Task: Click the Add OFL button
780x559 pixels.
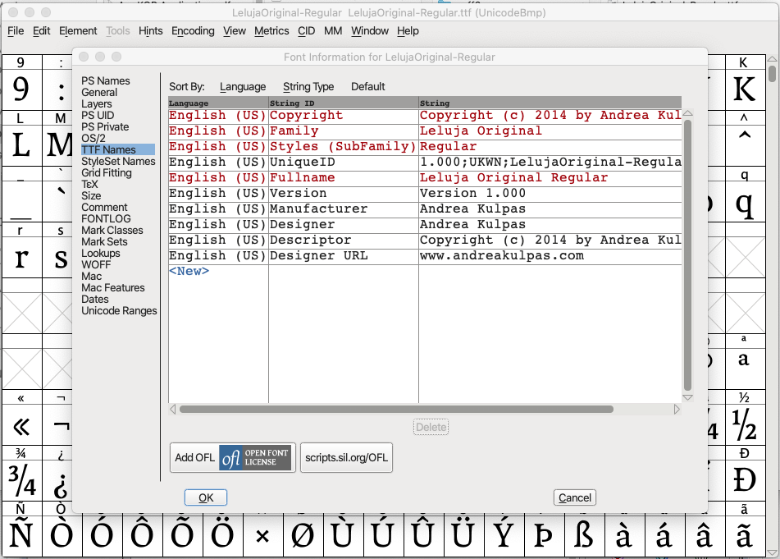Action: pyautogui.click(x=232, y=457)
